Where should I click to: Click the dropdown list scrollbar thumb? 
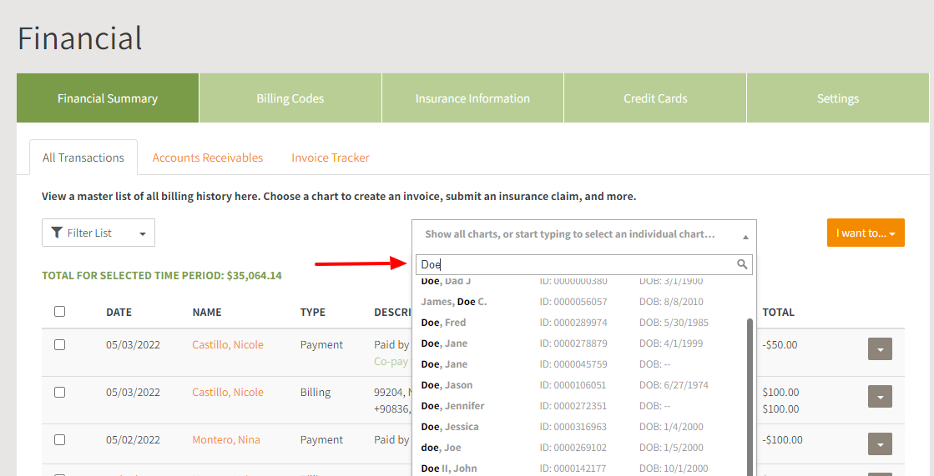(x=750, y=397)
